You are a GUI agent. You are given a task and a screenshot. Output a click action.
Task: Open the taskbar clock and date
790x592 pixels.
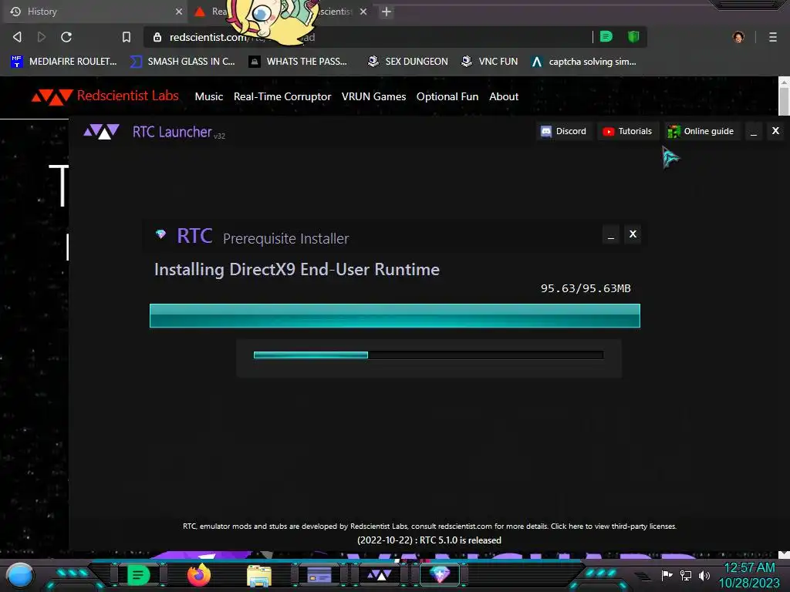click(x=749, y=575)
